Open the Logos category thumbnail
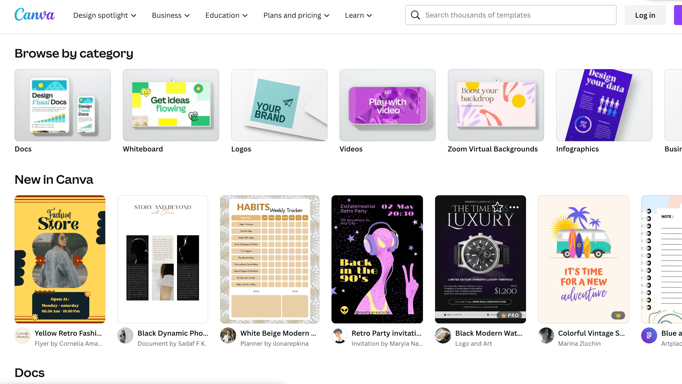The width and height of the screenshot is (682, 384). point(279,105)
